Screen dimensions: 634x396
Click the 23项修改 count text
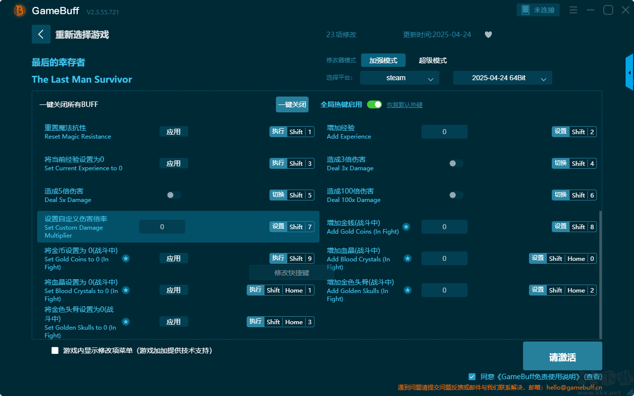[341, 35]
